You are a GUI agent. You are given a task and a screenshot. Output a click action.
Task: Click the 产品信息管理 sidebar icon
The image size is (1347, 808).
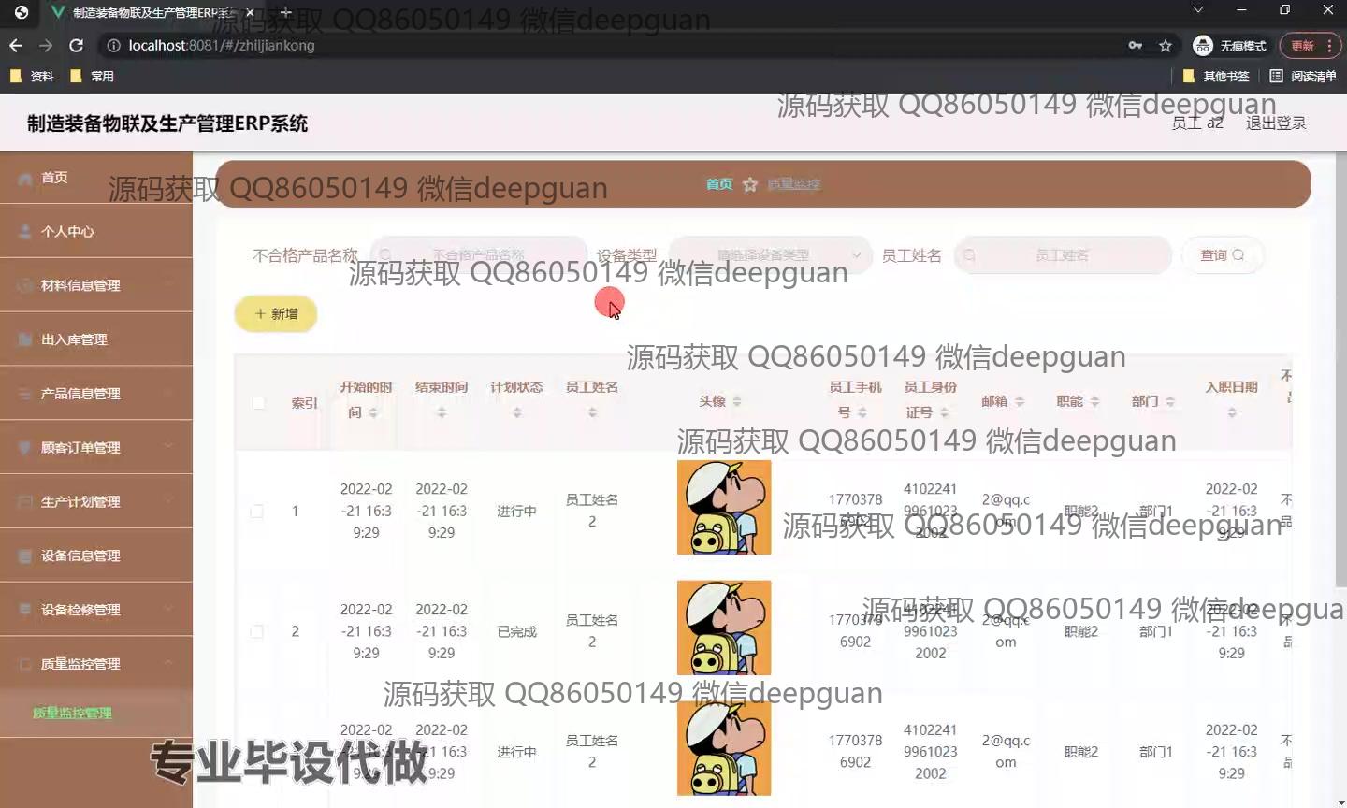(25, 394)
